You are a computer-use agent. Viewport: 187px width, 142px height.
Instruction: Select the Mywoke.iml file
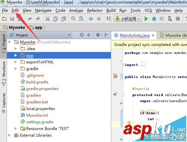[x=37, y=115]
